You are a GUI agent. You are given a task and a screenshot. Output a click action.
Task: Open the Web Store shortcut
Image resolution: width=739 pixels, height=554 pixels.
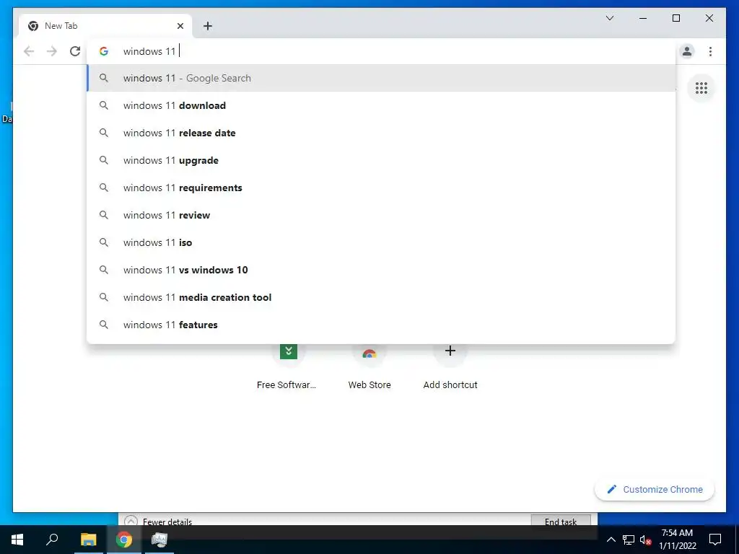click(x=369, y=366)
